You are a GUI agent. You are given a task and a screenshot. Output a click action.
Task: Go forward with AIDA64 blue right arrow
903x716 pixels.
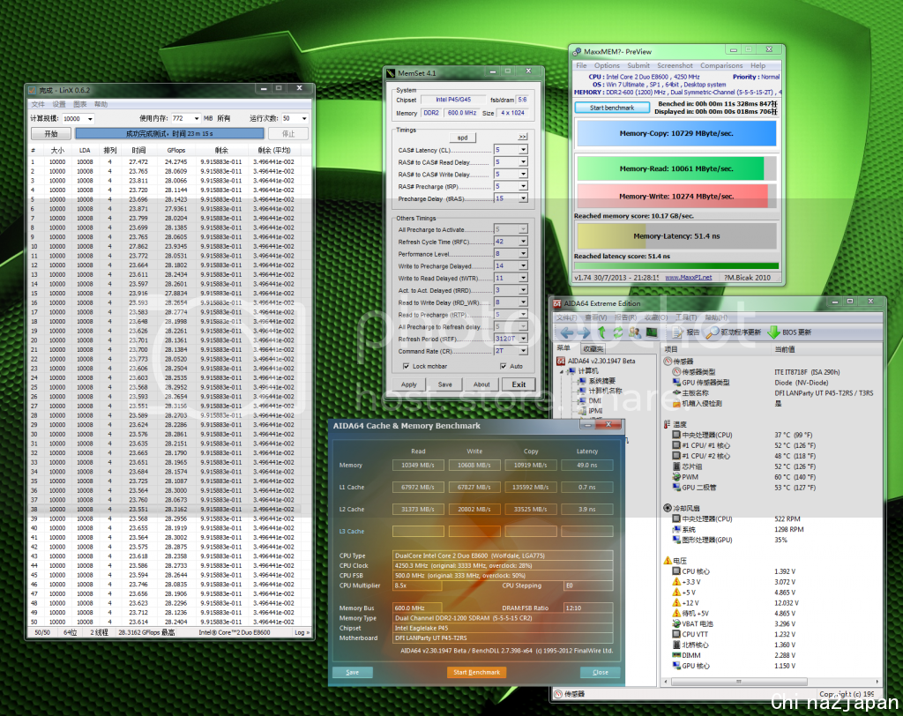[584, 332]
